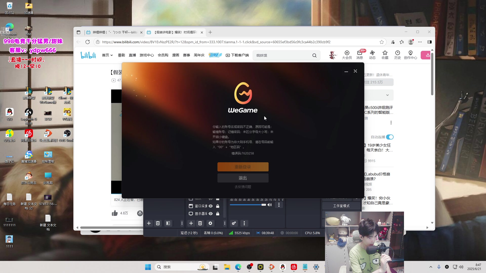Toggle lock on 窗口采集 source in OBS
486x273 pixels.
(218, 206)
